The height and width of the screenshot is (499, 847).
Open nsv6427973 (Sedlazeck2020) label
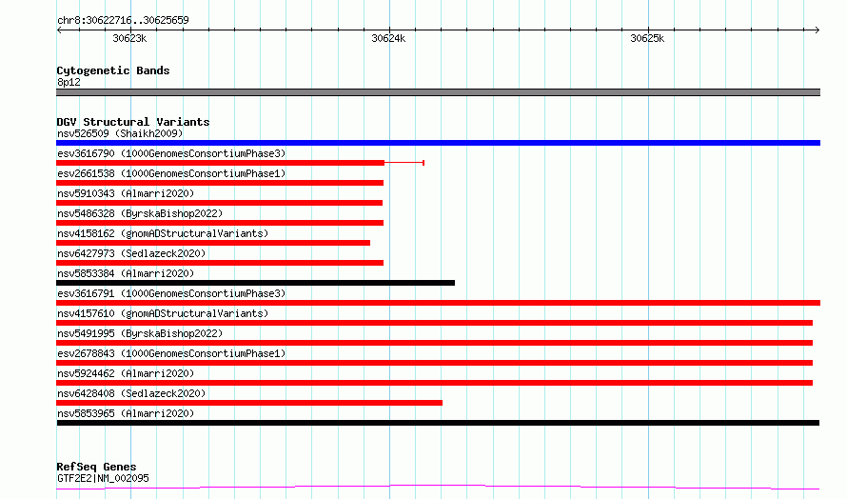(131, 253)
